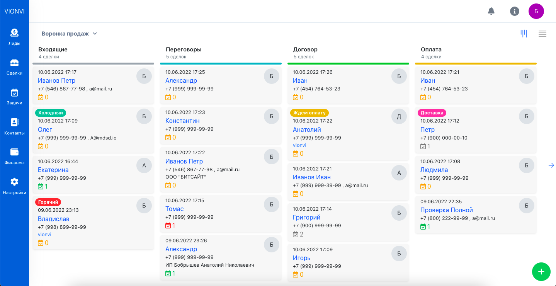Open the Олег deal
556x286 pixels.
pyautogui.click(x=45, y=129)
